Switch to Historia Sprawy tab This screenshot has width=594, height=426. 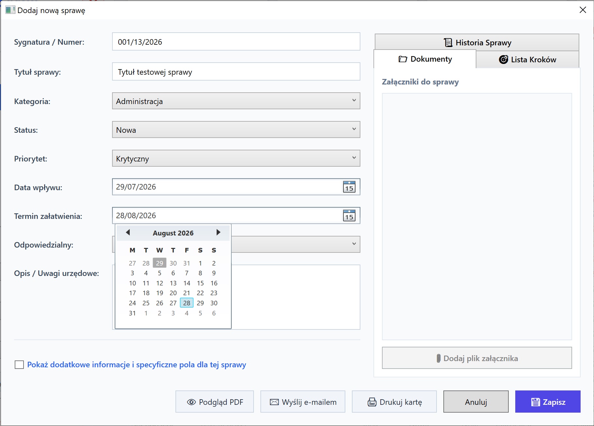(x=477, y=42)
